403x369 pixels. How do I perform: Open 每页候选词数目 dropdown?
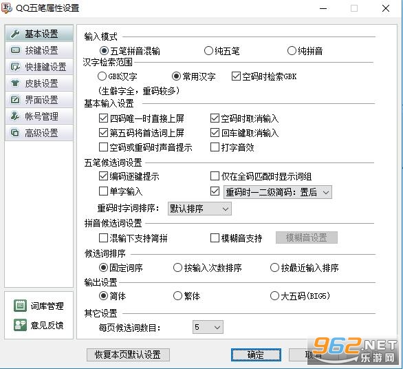click(208, 327)
